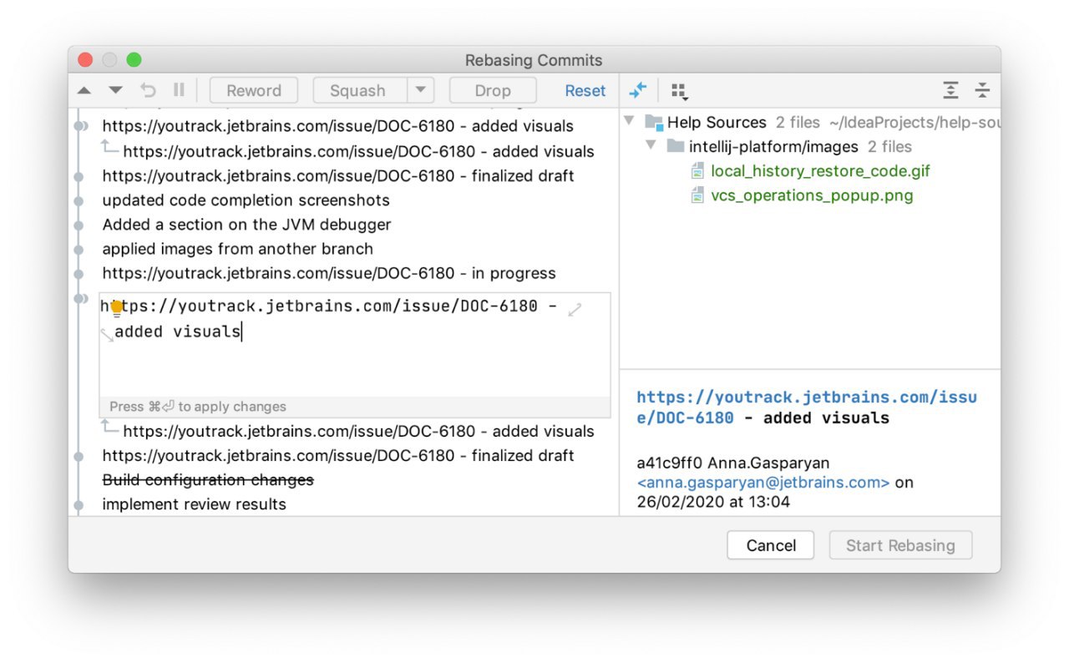Click the file icon next to vcs_operations_popup.png
1069x663 pixels.
[x=697, y=195]
